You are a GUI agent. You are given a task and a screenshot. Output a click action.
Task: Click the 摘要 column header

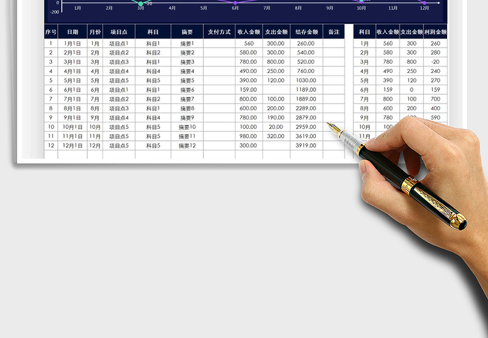coord(187,32)
